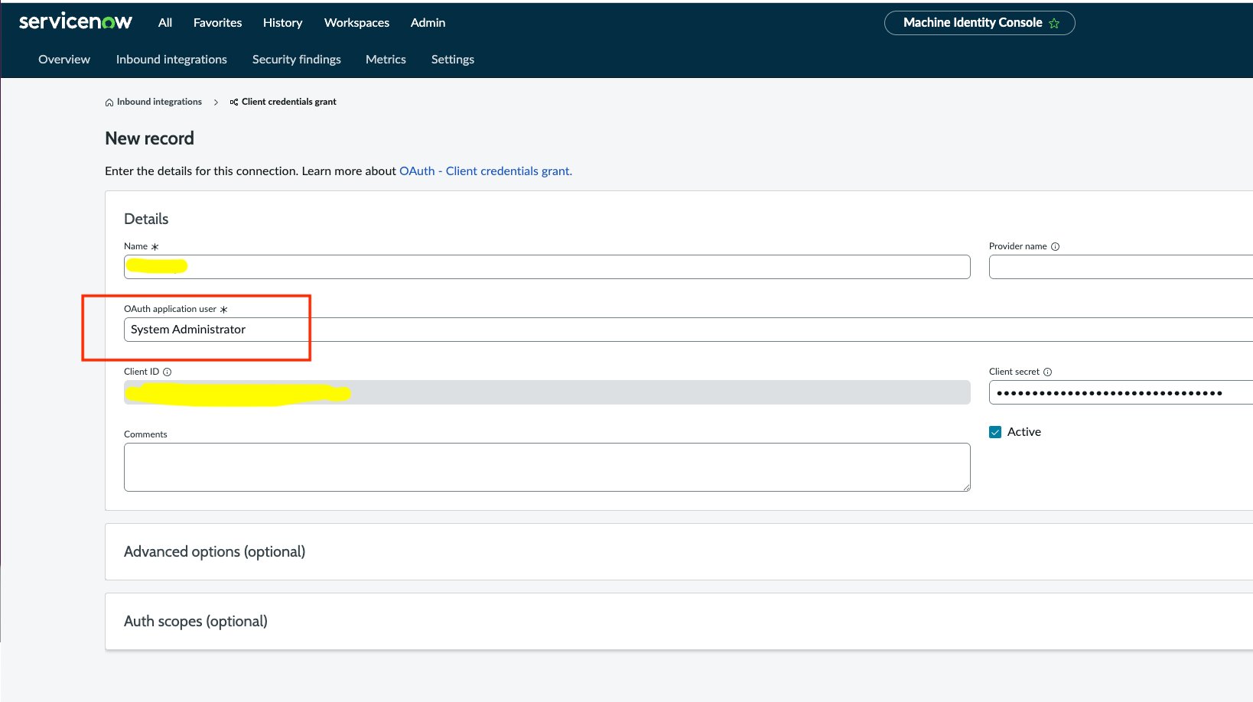Expand the Advanced options (optional) section
1253x702 pixels.
(x=214, y=551)
